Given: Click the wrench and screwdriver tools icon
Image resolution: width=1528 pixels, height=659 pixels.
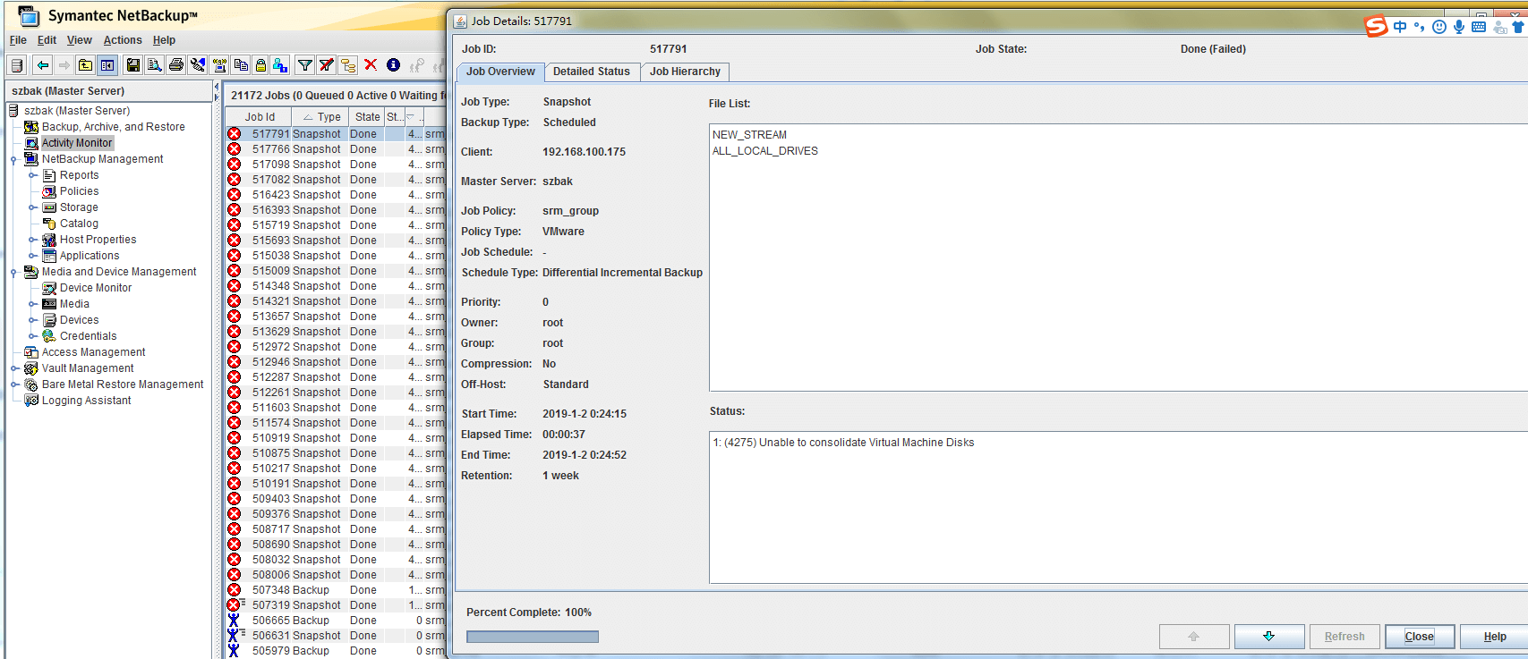Looking at the screenshot, I should [198, 65].
